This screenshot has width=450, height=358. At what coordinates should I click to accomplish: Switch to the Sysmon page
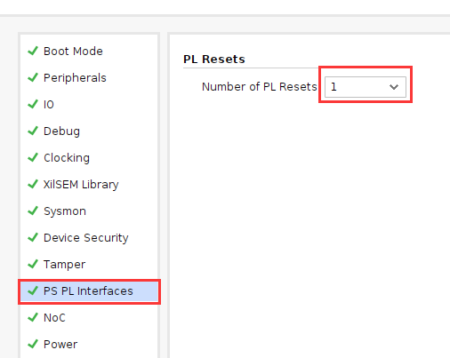click(x=89, y=211)
